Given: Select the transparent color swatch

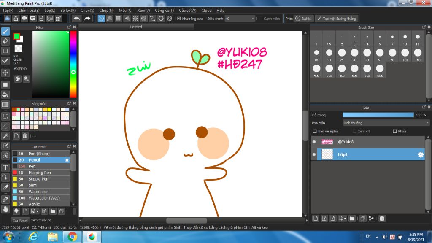Looking at the screenshot, I should coord(18,49).
